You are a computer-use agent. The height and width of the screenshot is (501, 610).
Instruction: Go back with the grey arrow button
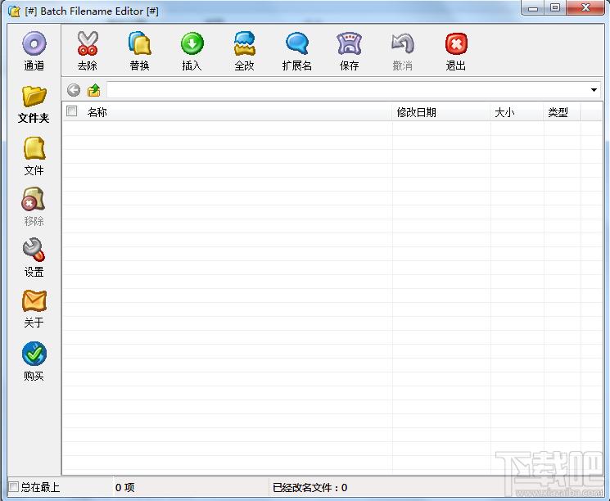coord(74,90)
